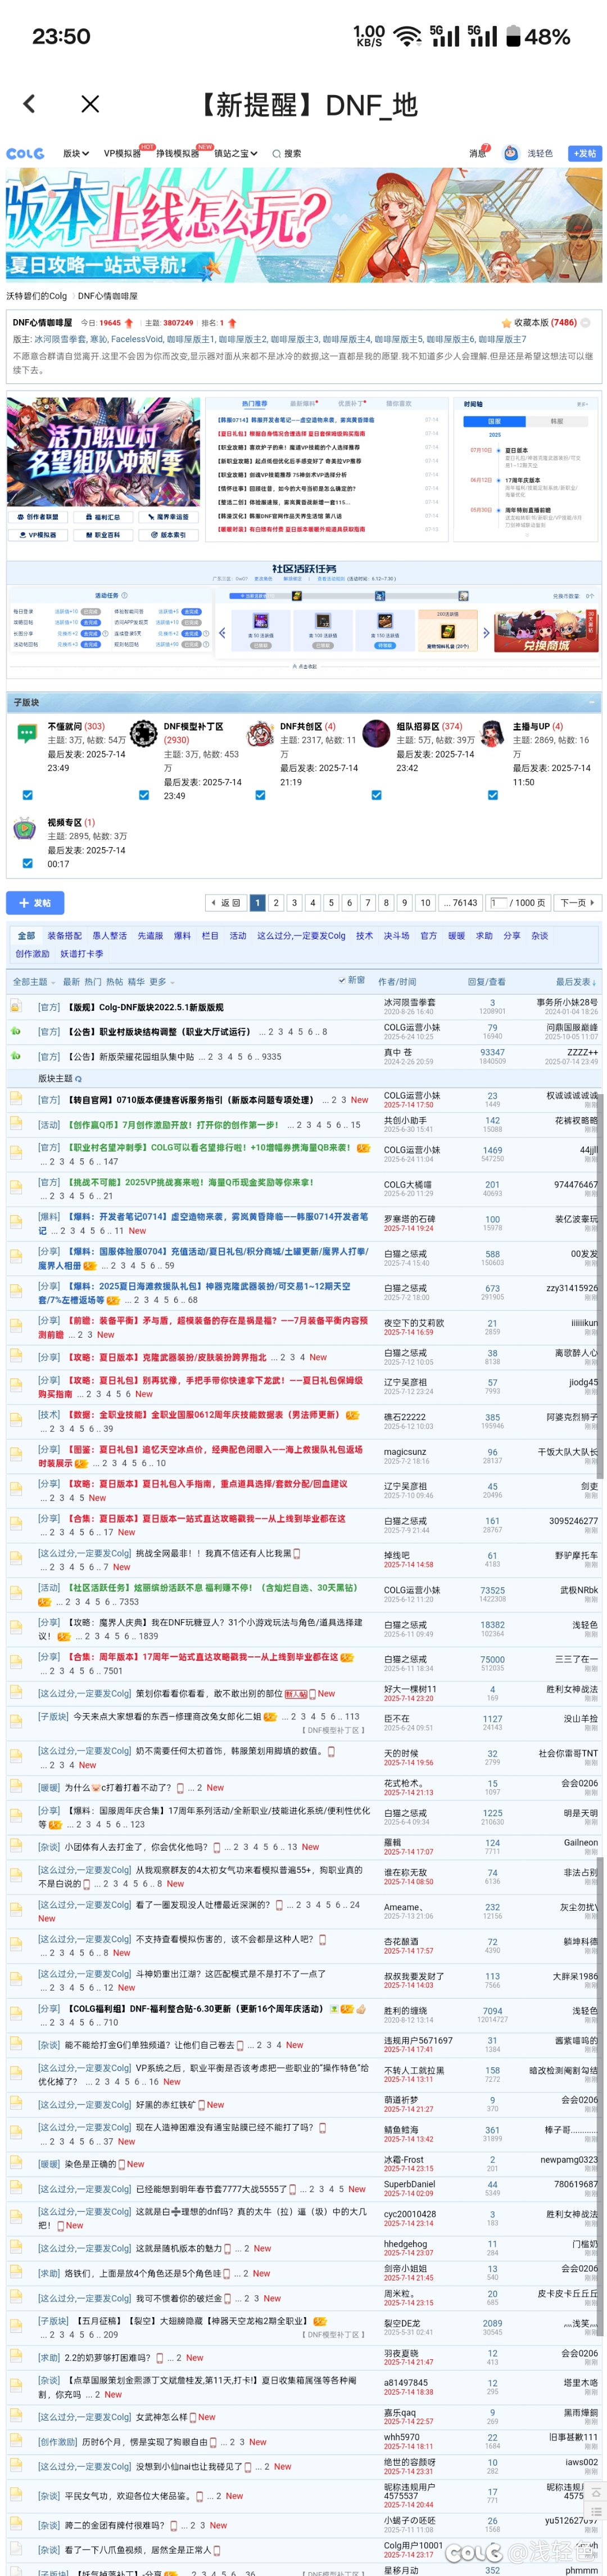Select the 杂谈 category tab

tap(539, 936)
